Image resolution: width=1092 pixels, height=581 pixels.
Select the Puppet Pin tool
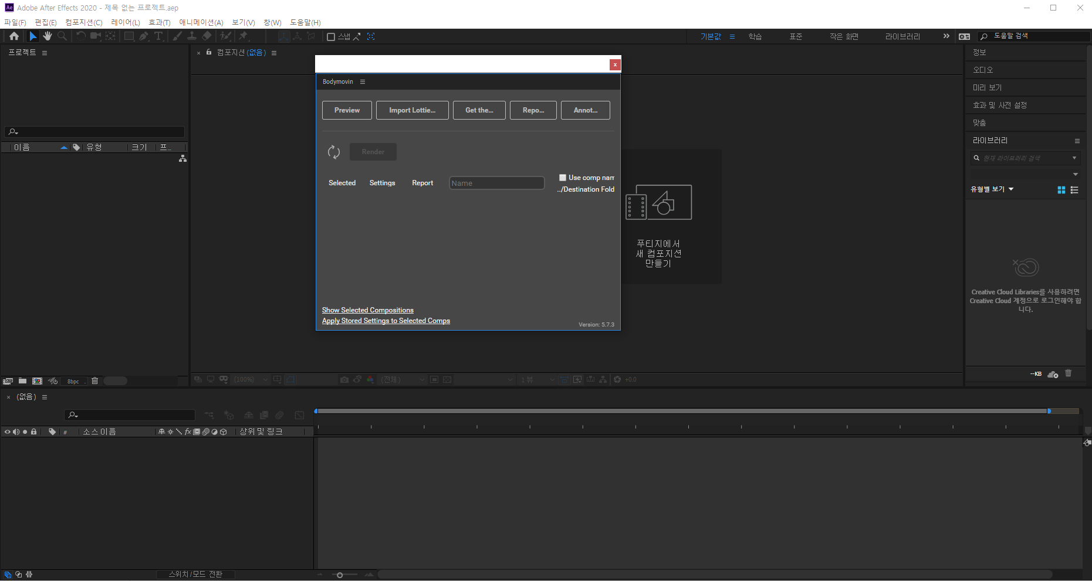click(244, 36)
